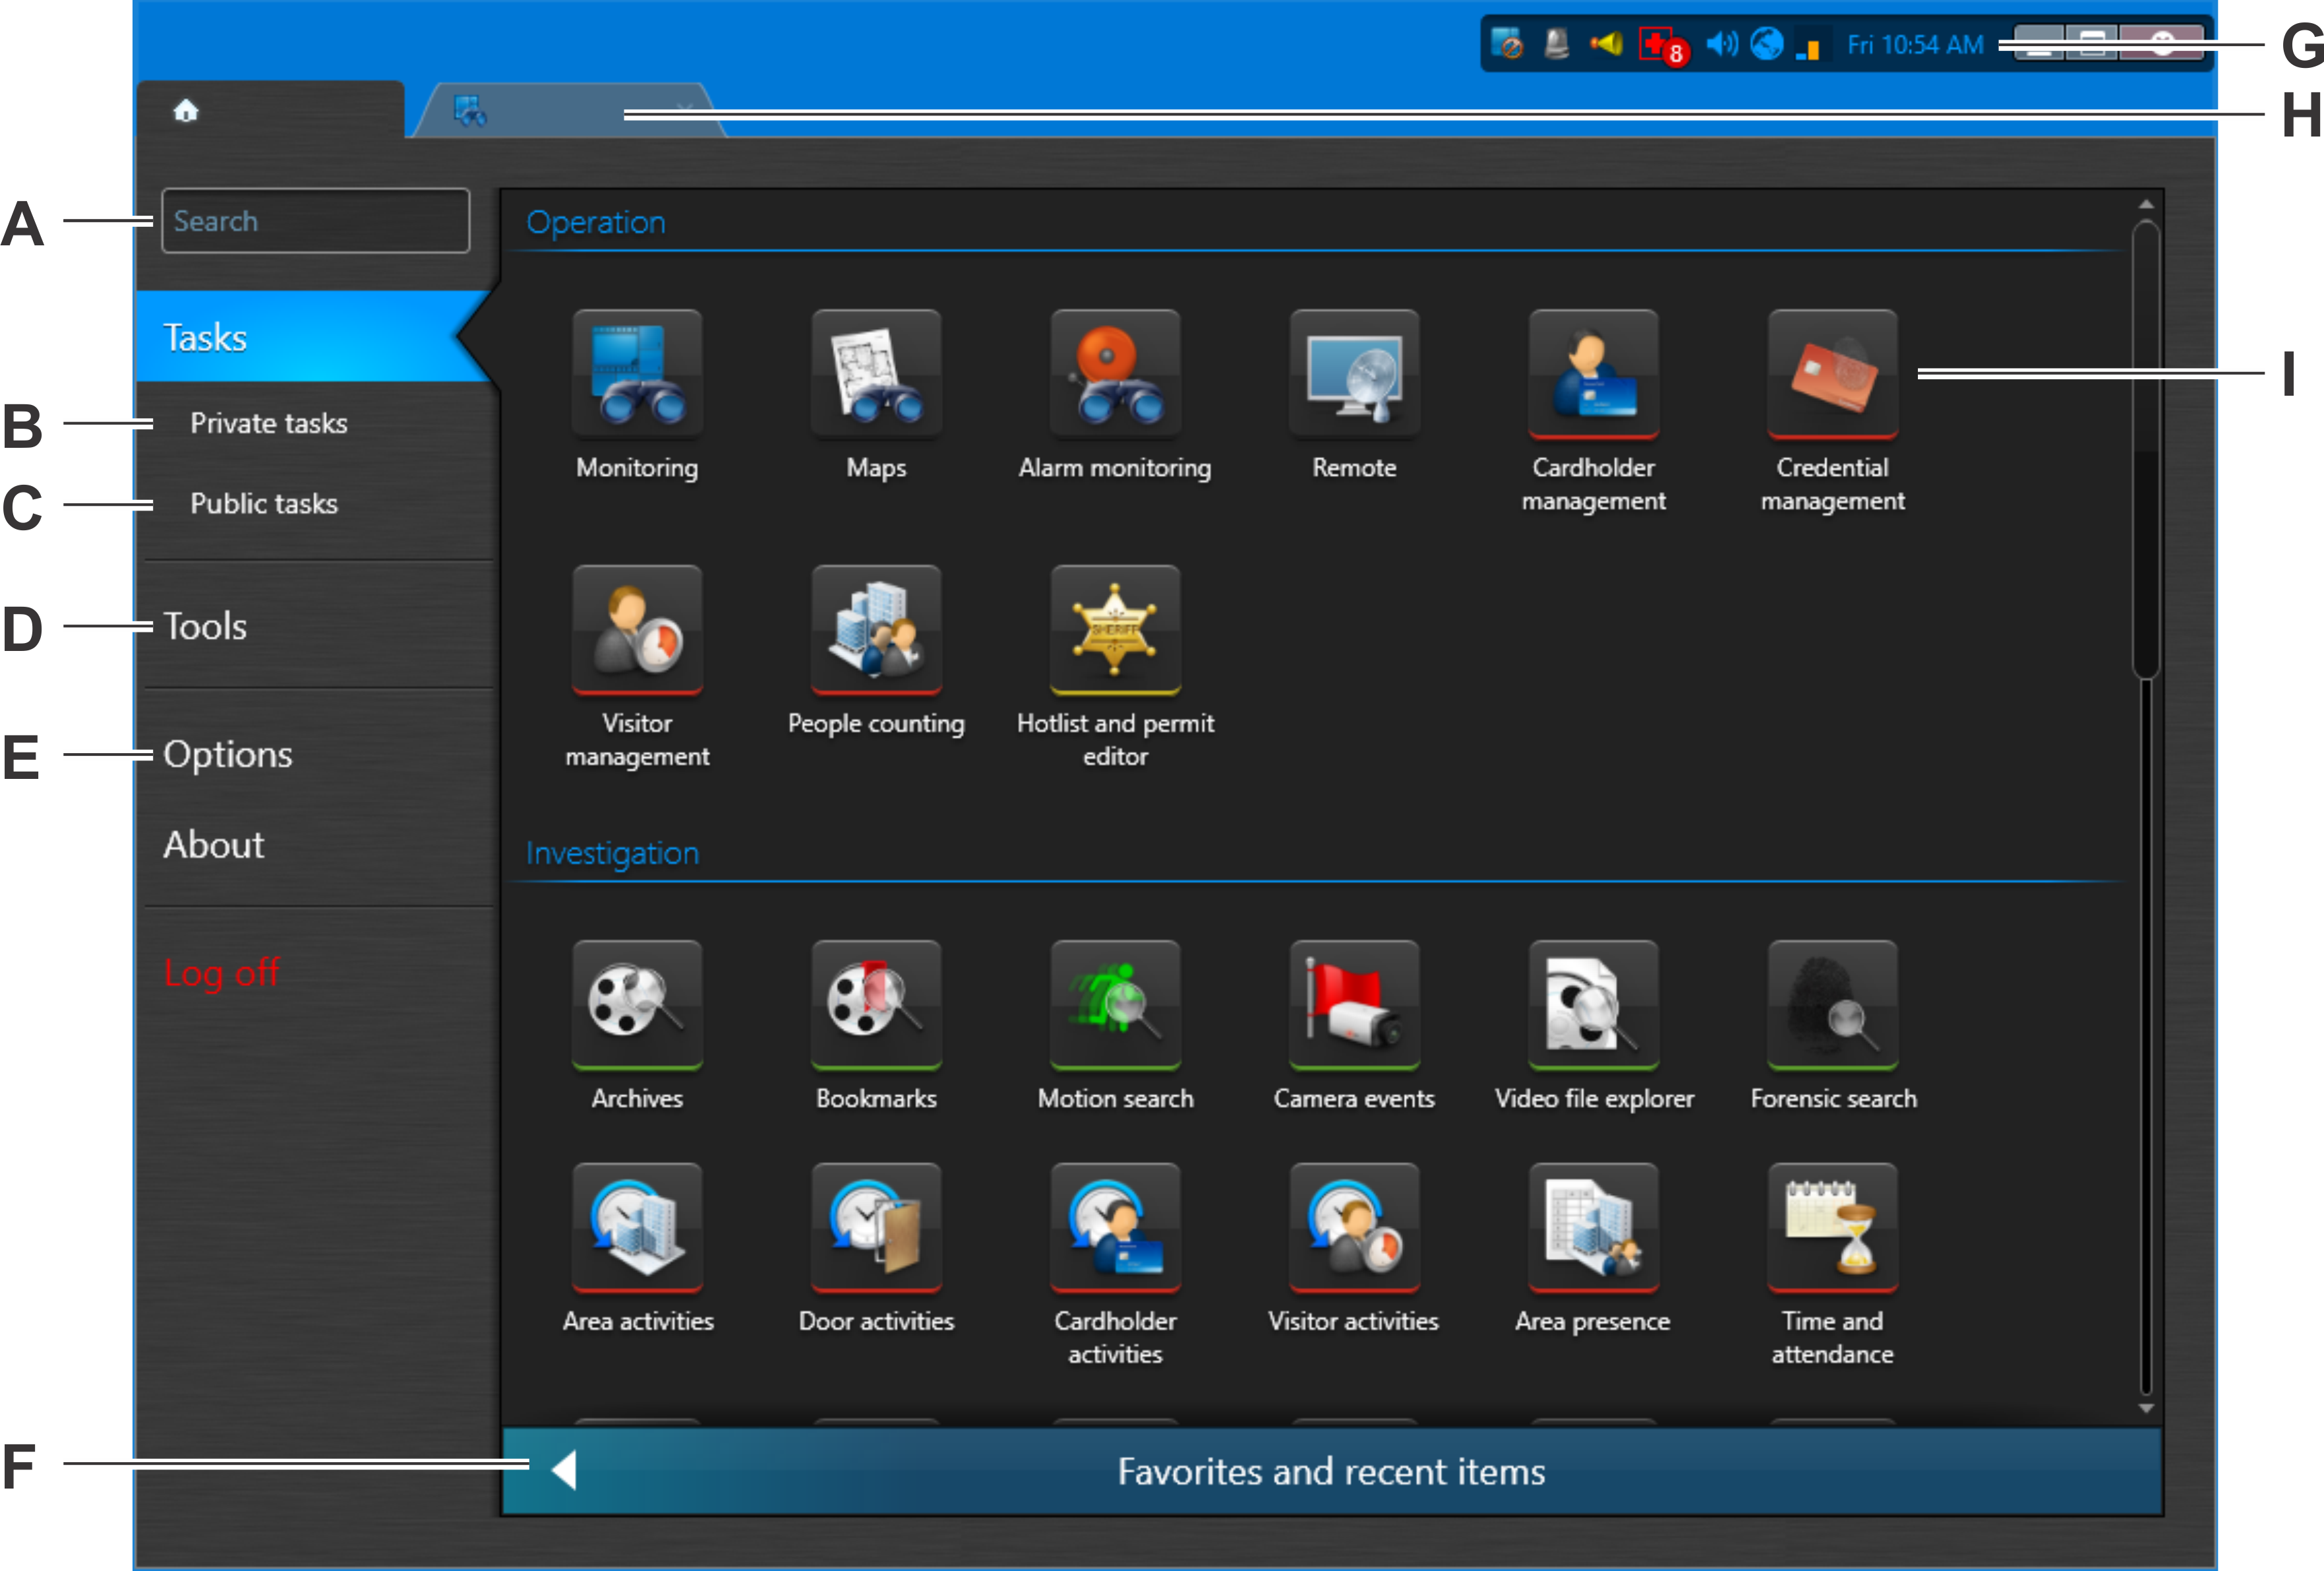
Task: Open the Cardholder activities report
Action: point(1115,1228)
